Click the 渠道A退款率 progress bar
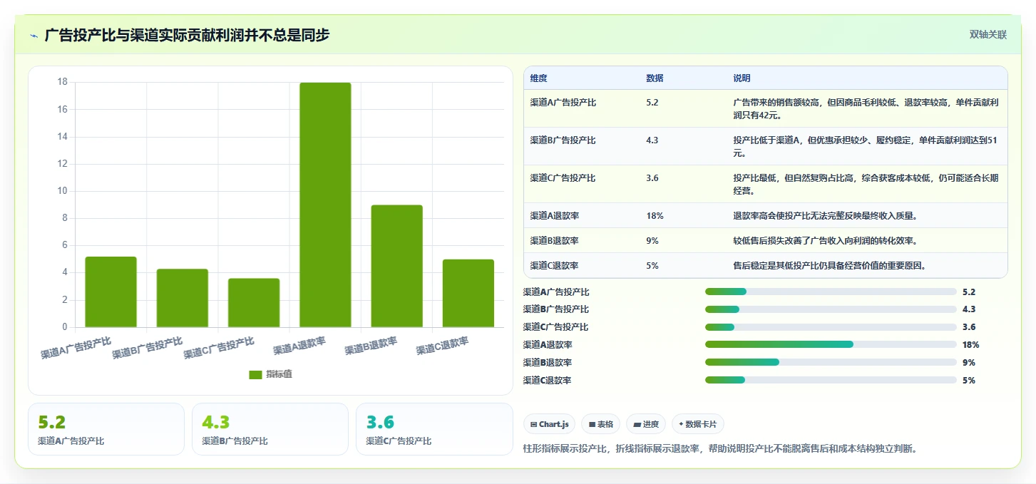The image size is (1036, 484). click(x=831, y=344)
